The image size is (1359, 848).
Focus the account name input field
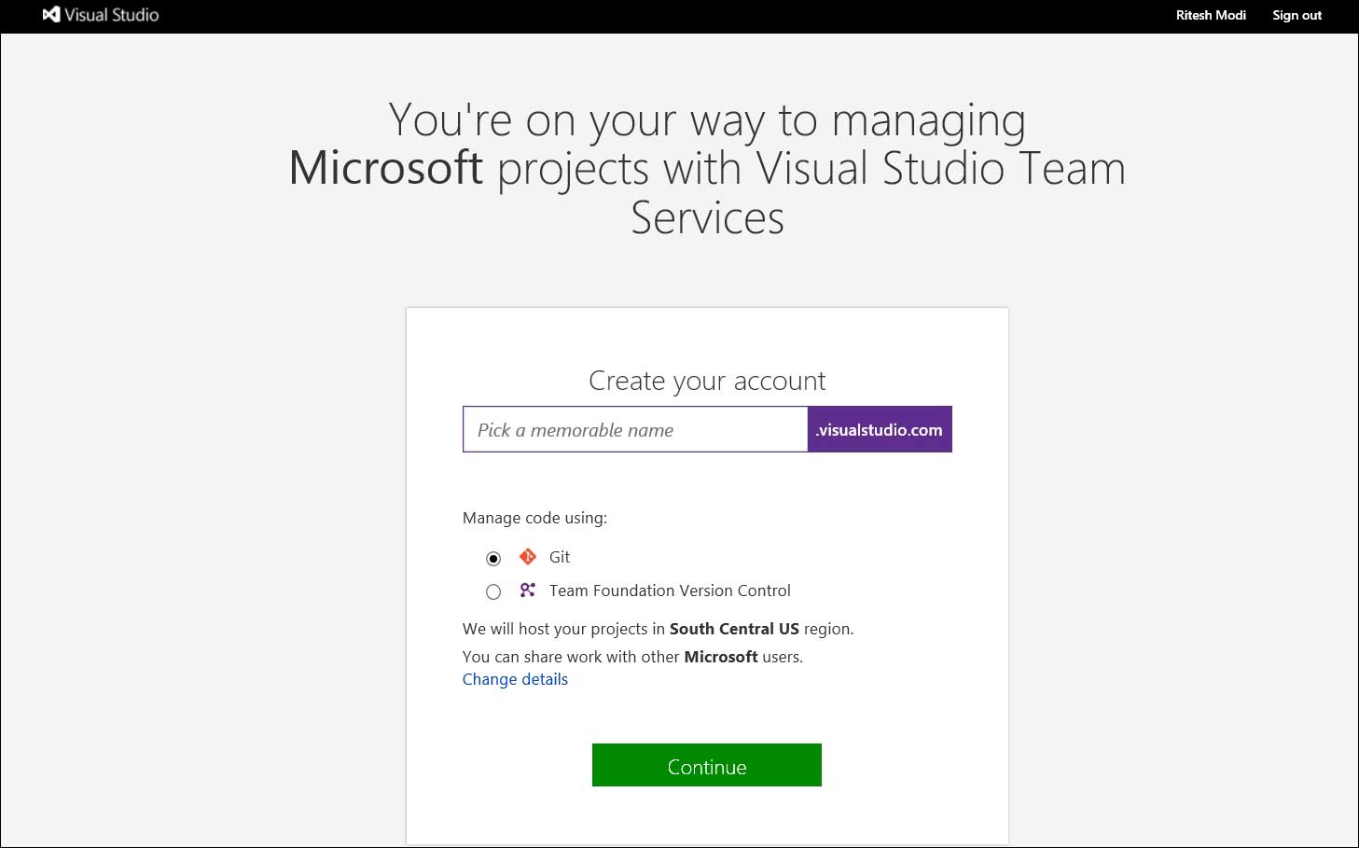634,430
